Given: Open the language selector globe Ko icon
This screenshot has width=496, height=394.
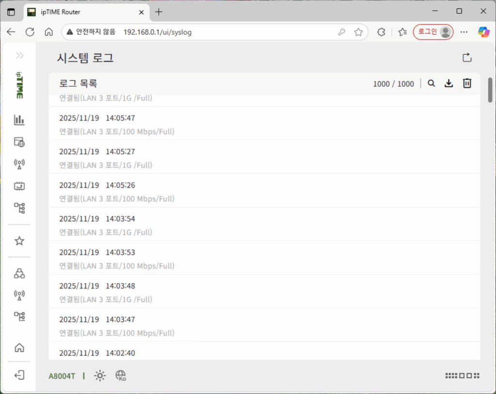Looking at the screenshot, I should [121, 376].
